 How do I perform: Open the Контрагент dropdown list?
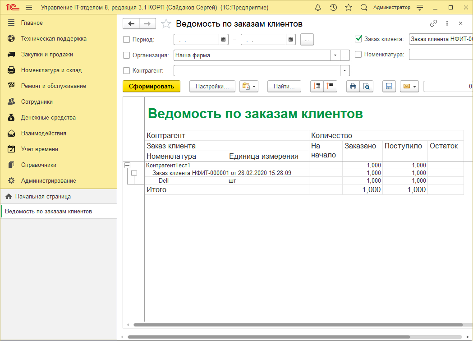click(x=344, y=70)
